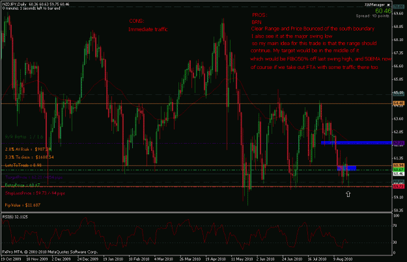Screen dimensions: 407x262
Task: Click the orange 64.48 price label
Action: click(x=399, y=103)
